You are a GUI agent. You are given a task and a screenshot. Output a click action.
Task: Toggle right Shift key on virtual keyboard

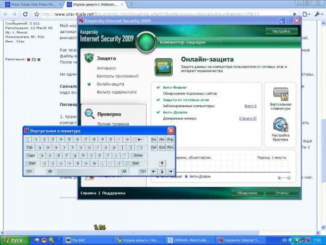[136, 163]
